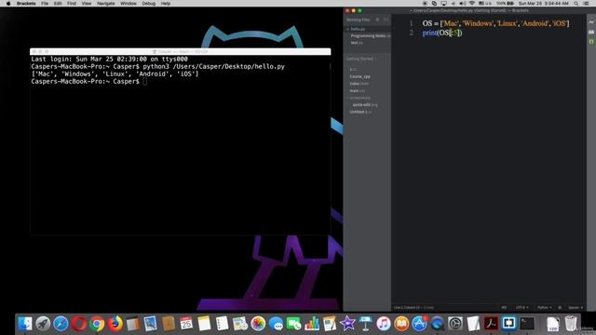Open the Trash in the dock
The width and height of the screenshot is (596, 335).
[x=571, y=324]
